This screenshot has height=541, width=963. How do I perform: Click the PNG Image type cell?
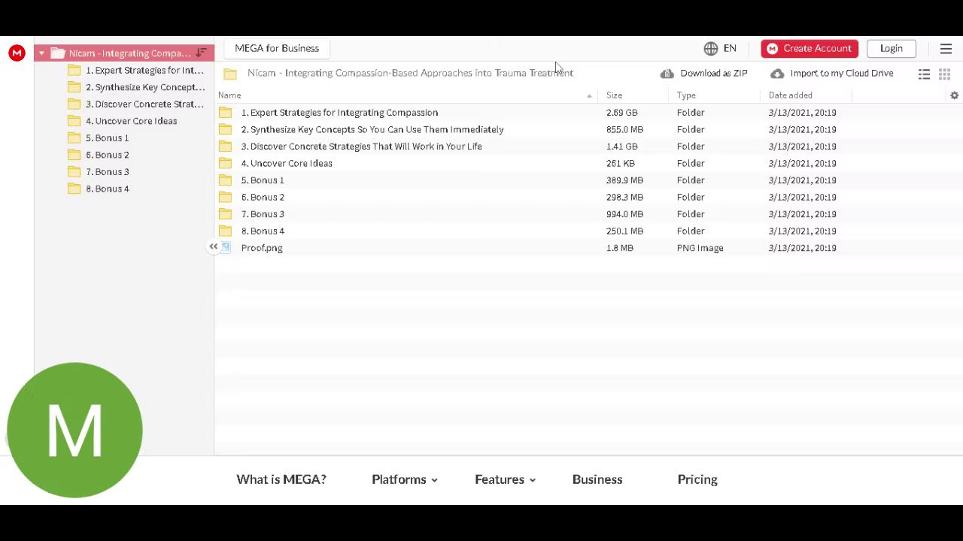(700, 248)
